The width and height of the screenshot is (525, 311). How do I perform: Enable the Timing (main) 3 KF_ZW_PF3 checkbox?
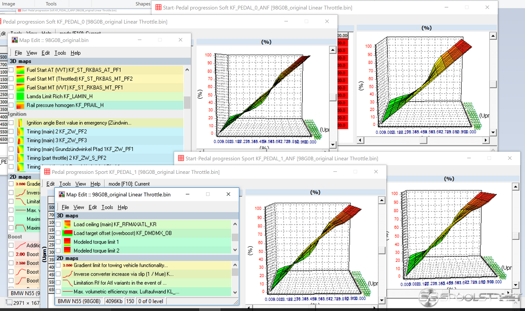[12, 140]
